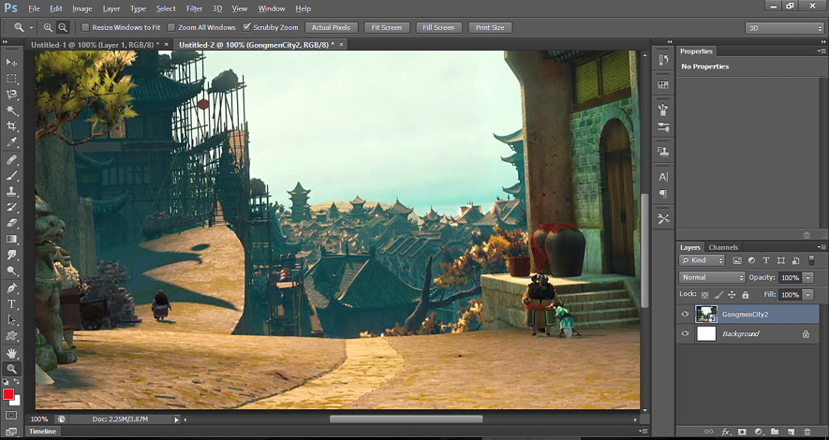Viewport: 829px width, 440px height.
Task: Select the Hand tool
Action: coord(11,353)
